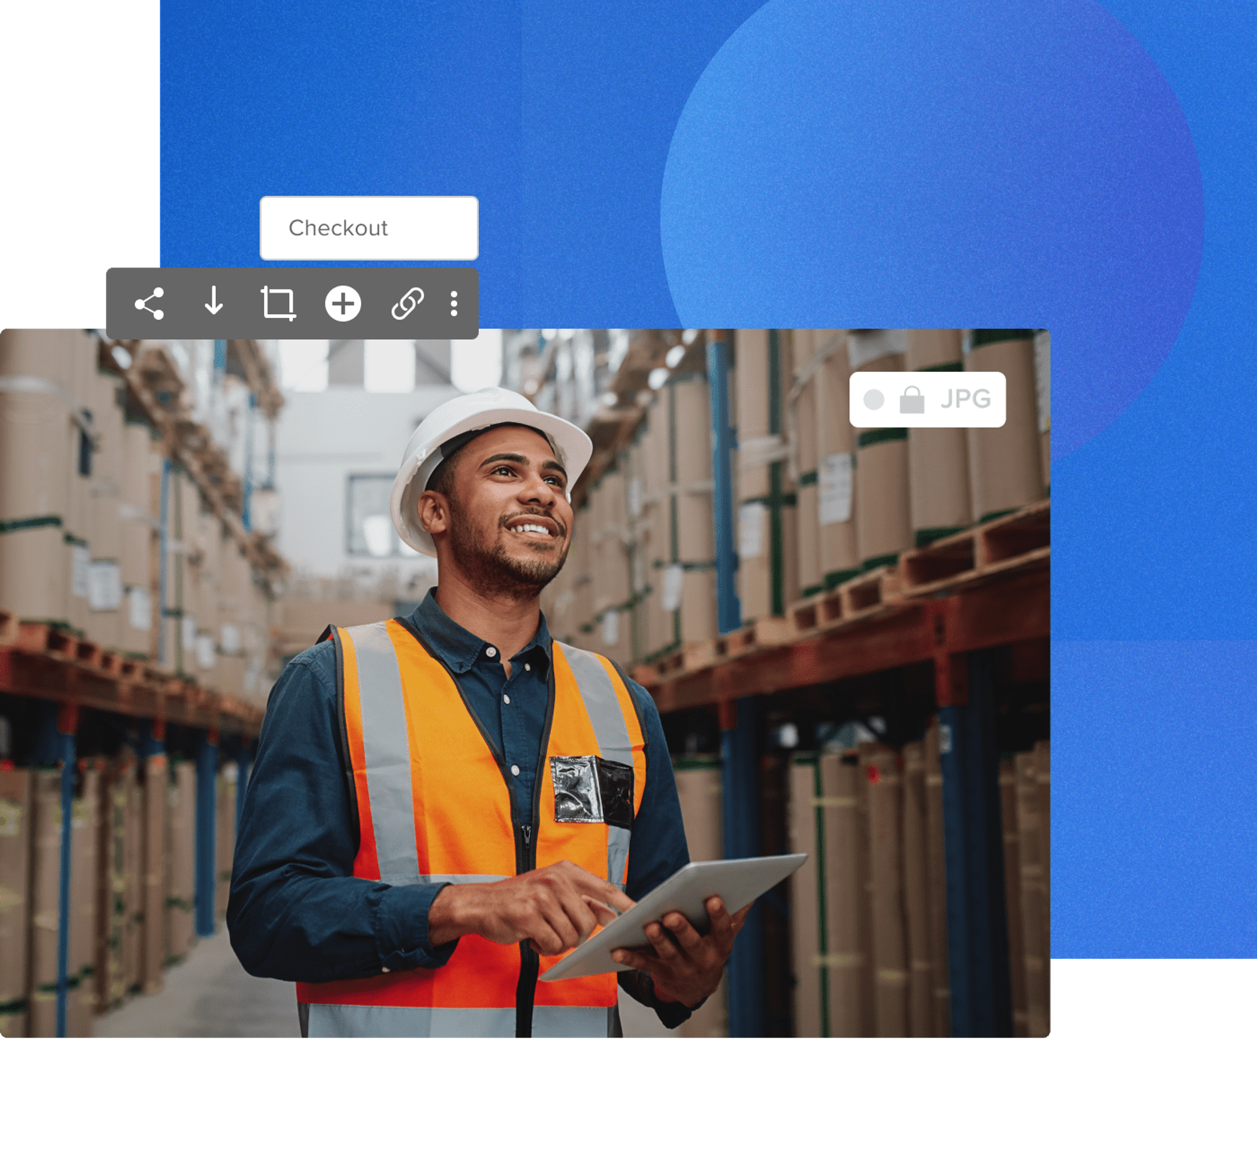Click the Checkout text label

[x=338, y=228]
